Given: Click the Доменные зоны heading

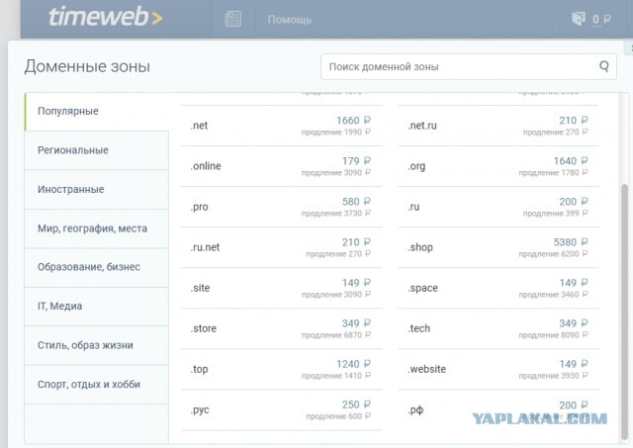Looking at the screenshot, I should [87, 66].
